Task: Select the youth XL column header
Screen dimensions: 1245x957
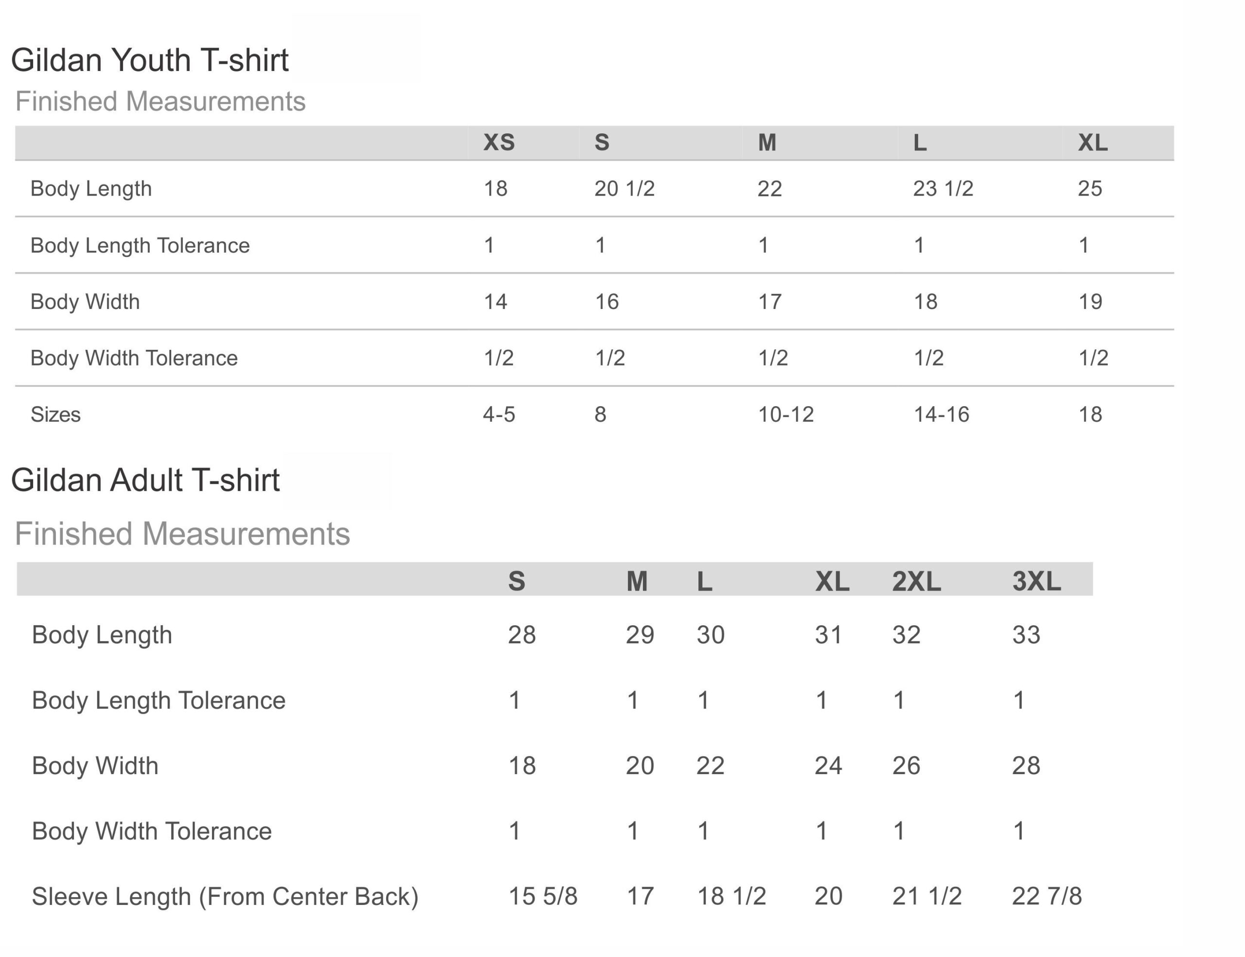Action: pos(1093,143)
